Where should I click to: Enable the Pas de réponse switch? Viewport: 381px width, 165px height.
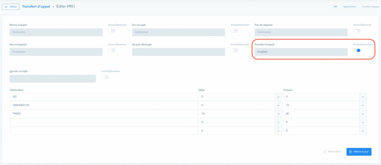point(357,30)
